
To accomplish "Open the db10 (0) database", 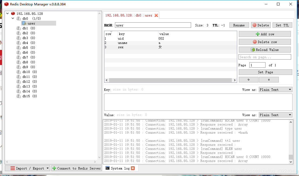I will [30, 72].
